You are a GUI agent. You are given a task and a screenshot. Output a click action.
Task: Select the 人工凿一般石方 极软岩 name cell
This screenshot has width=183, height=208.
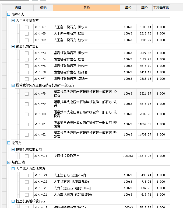[x=87, y=27]
